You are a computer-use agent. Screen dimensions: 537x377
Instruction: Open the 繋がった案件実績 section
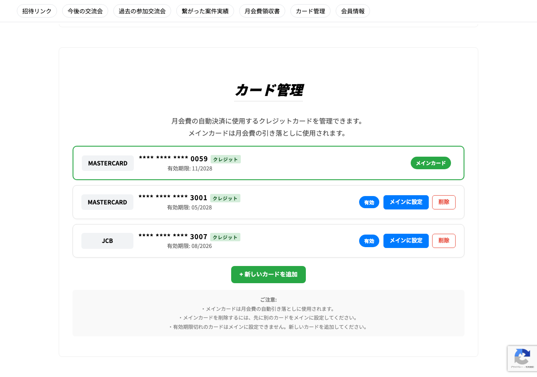point(205,11)
